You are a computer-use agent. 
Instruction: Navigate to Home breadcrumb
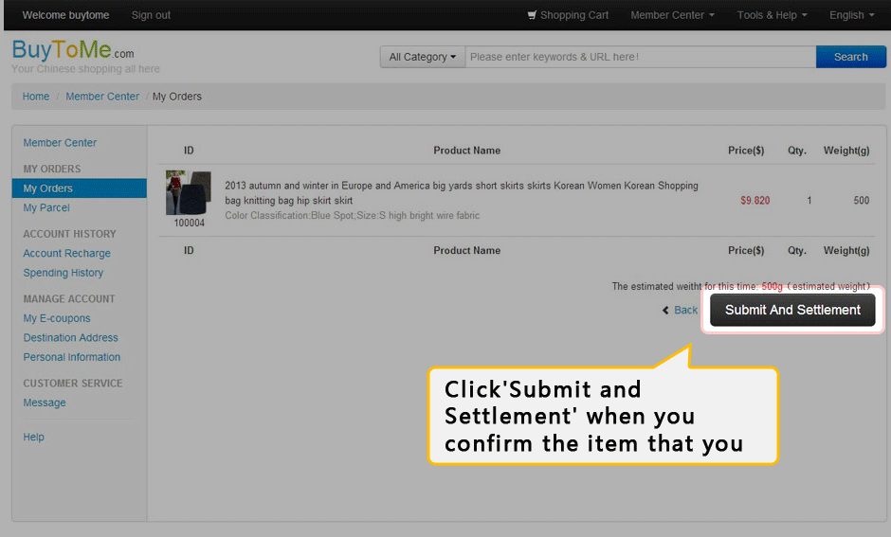pos(36,97)
